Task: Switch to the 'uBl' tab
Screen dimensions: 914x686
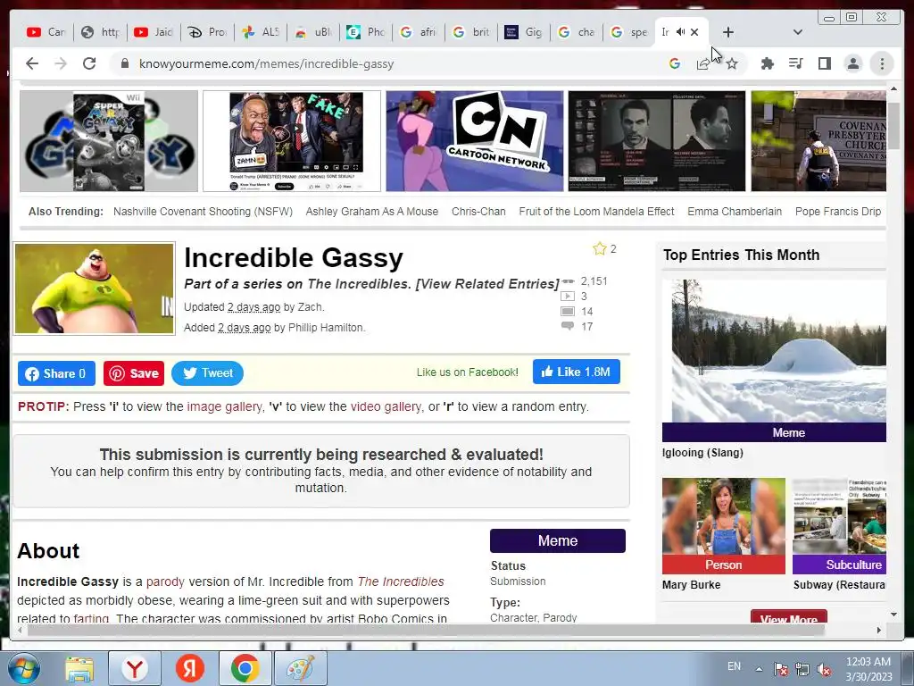Action: tap(312, 32)
